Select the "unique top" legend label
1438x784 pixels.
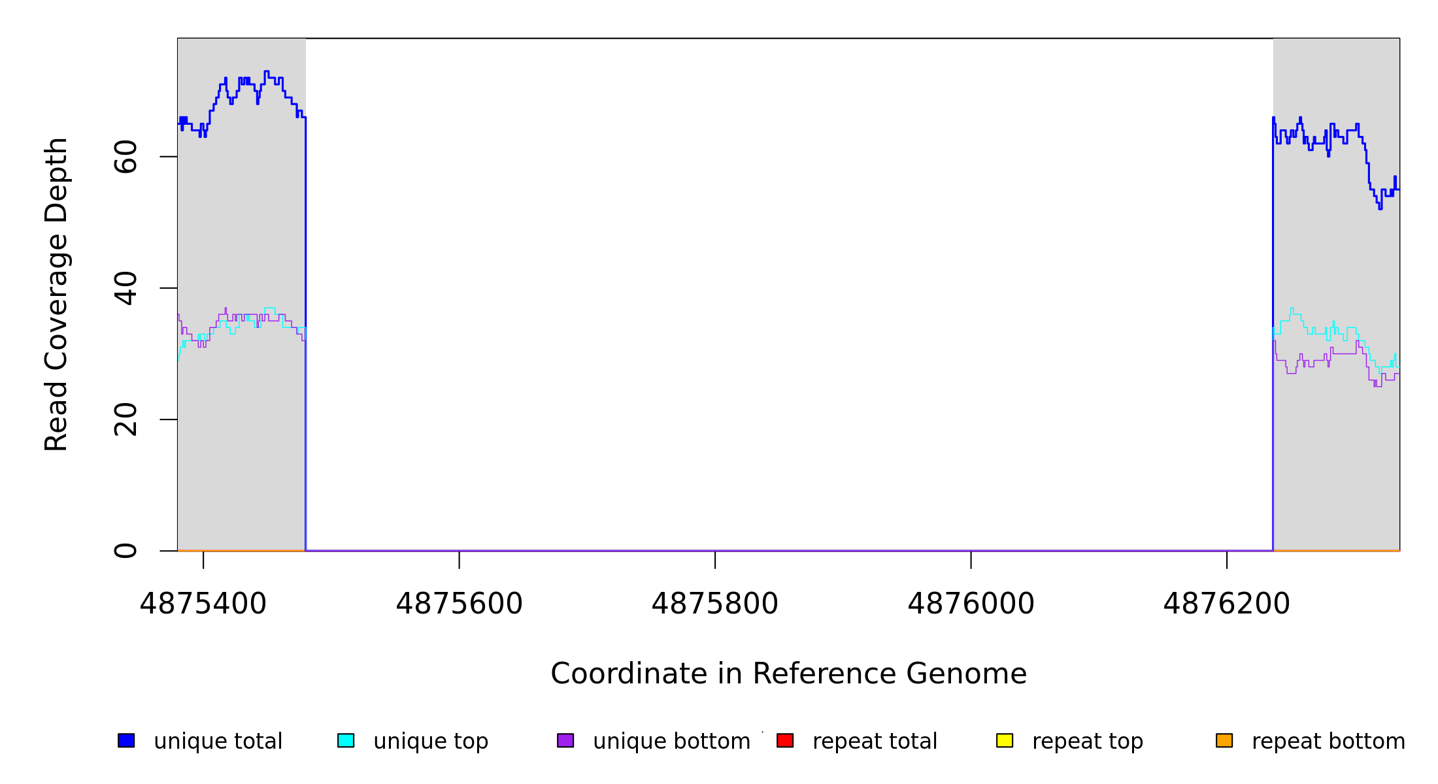[431, 742]
